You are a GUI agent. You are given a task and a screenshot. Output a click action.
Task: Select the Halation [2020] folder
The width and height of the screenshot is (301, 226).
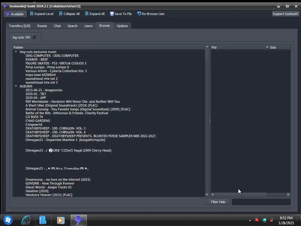click(37, 191)
